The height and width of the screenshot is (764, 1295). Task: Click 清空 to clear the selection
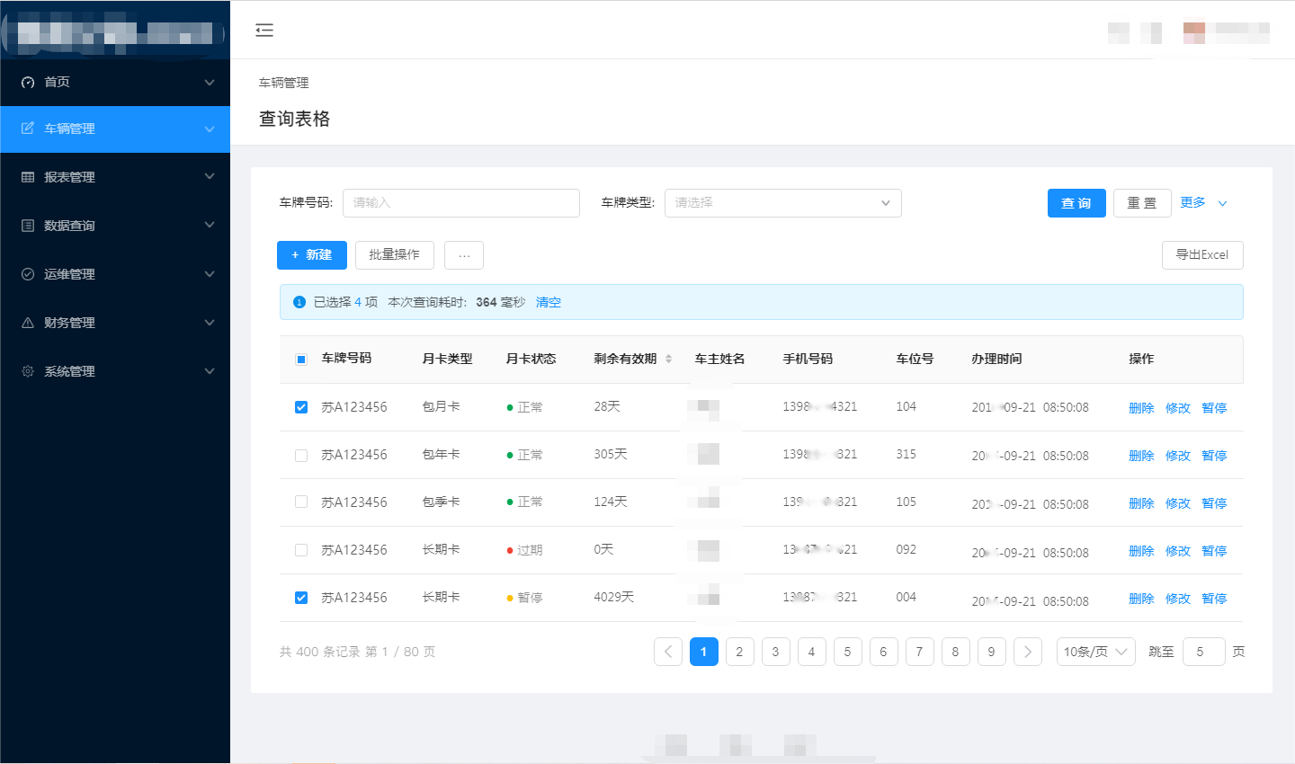point(548,302)
